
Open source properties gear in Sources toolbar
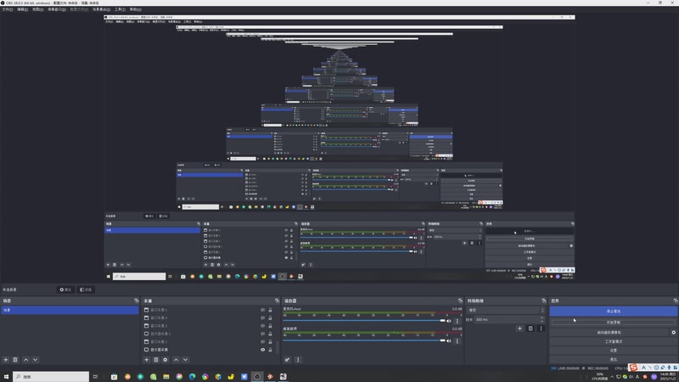click(x=166, y=359)
